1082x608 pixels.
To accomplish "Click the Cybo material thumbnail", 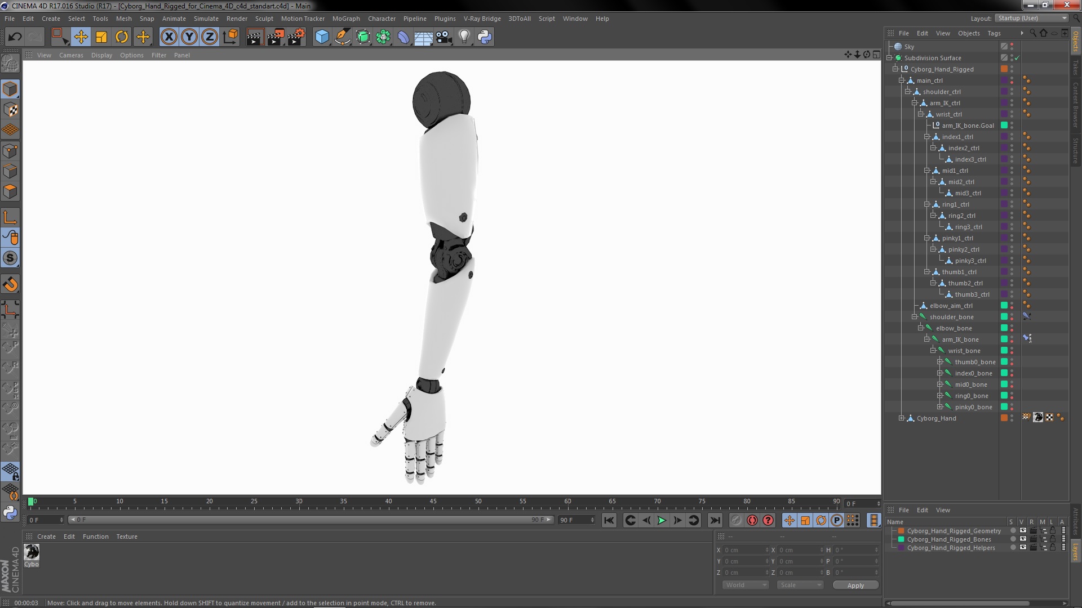I will pos(32,552).
